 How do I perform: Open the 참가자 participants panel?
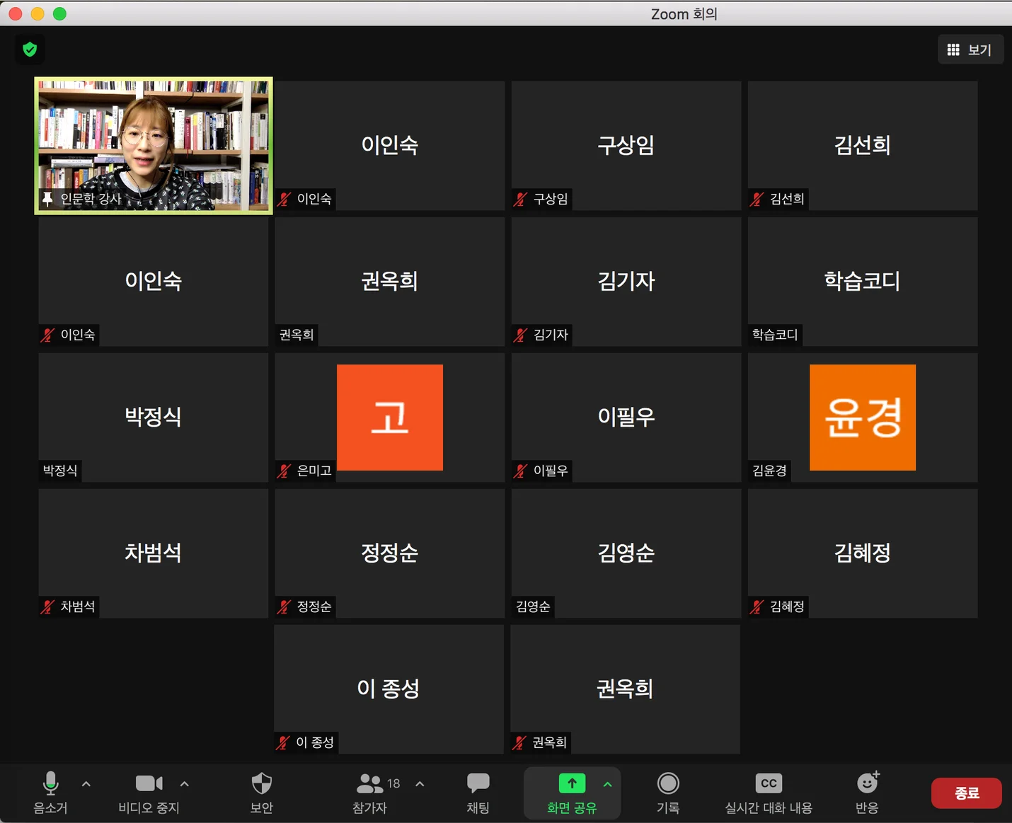click(370, 793)
